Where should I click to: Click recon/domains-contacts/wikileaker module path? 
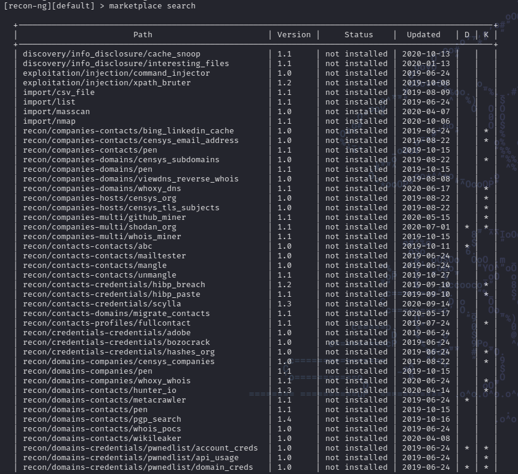point(102,439)
